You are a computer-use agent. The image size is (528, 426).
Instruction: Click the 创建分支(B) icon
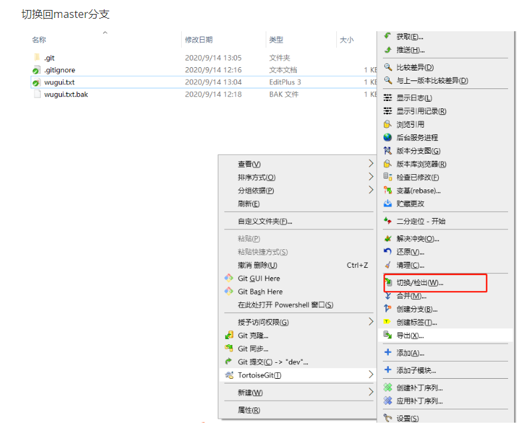click(388, 308)
